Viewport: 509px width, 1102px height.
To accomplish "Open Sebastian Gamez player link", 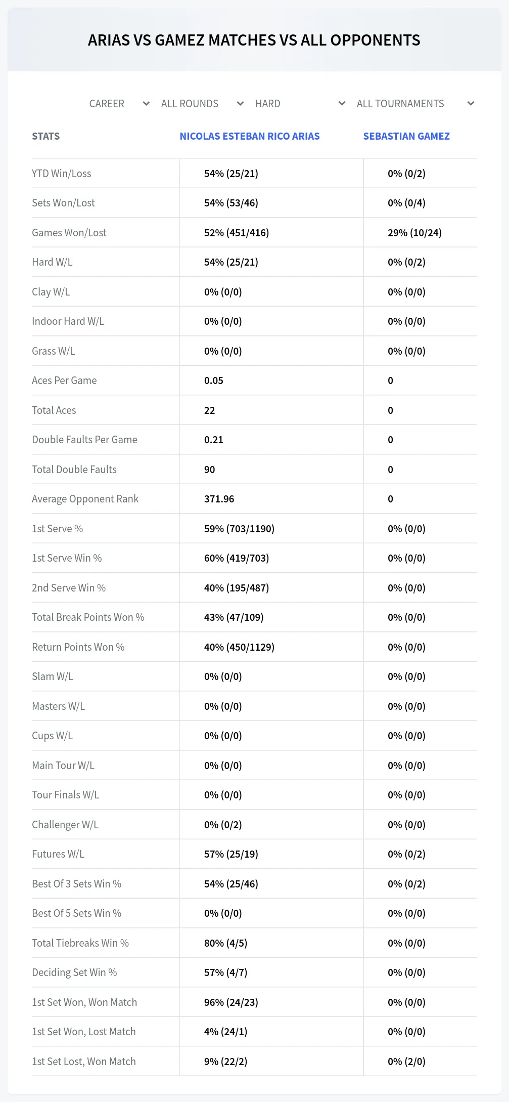I will (x=406, y=136).
